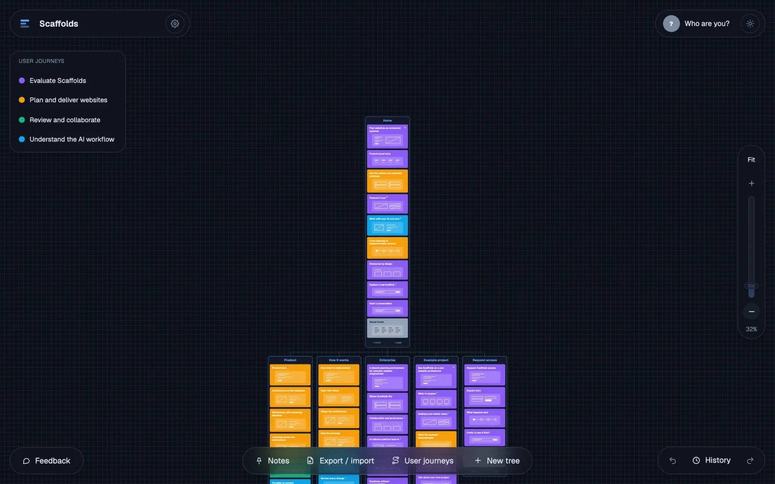The height and width of the screenshot is (484, 775).
Task: Select 'From planning to implementation context' block
Action: (387, 248)
